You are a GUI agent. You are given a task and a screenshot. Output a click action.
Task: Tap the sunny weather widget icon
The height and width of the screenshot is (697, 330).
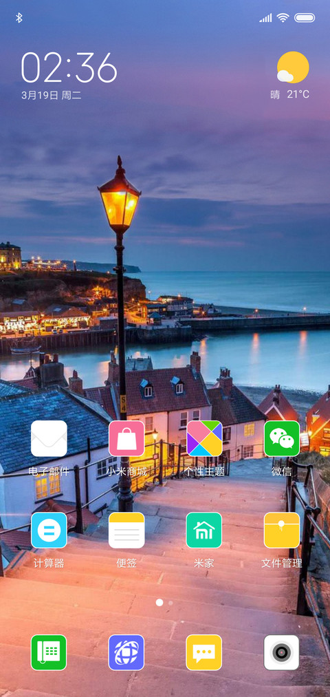(x=293, y=67)
